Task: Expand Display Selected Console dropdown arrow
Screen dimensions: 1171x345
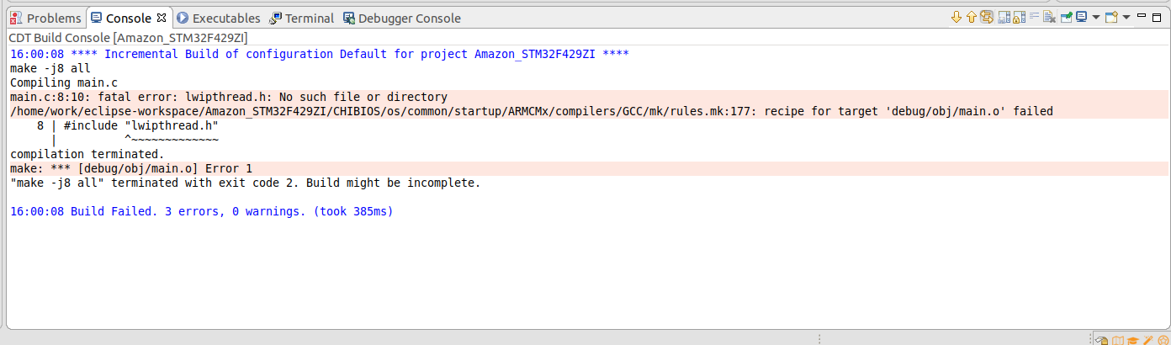Action: coord(1096,18)
